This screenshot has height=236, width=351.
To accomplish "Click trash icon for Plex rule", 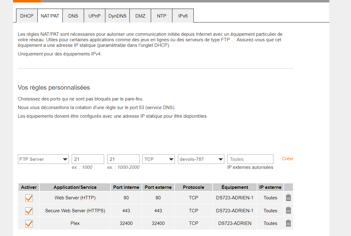I will pos(288,223).
